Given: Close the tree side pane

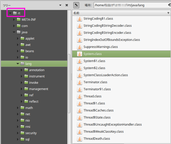Looking at the screenshot, I should 67,5.
